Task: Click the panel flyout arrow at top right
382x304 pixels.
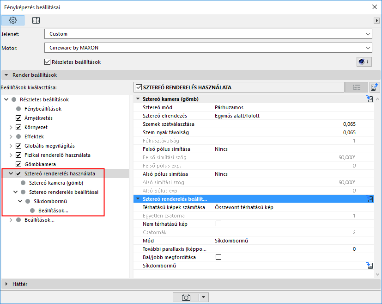Action: click(376, 20)
